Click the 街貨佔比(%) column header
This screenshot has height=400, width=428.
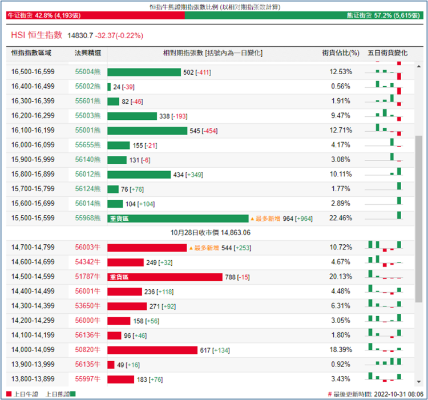coord(341,53)
